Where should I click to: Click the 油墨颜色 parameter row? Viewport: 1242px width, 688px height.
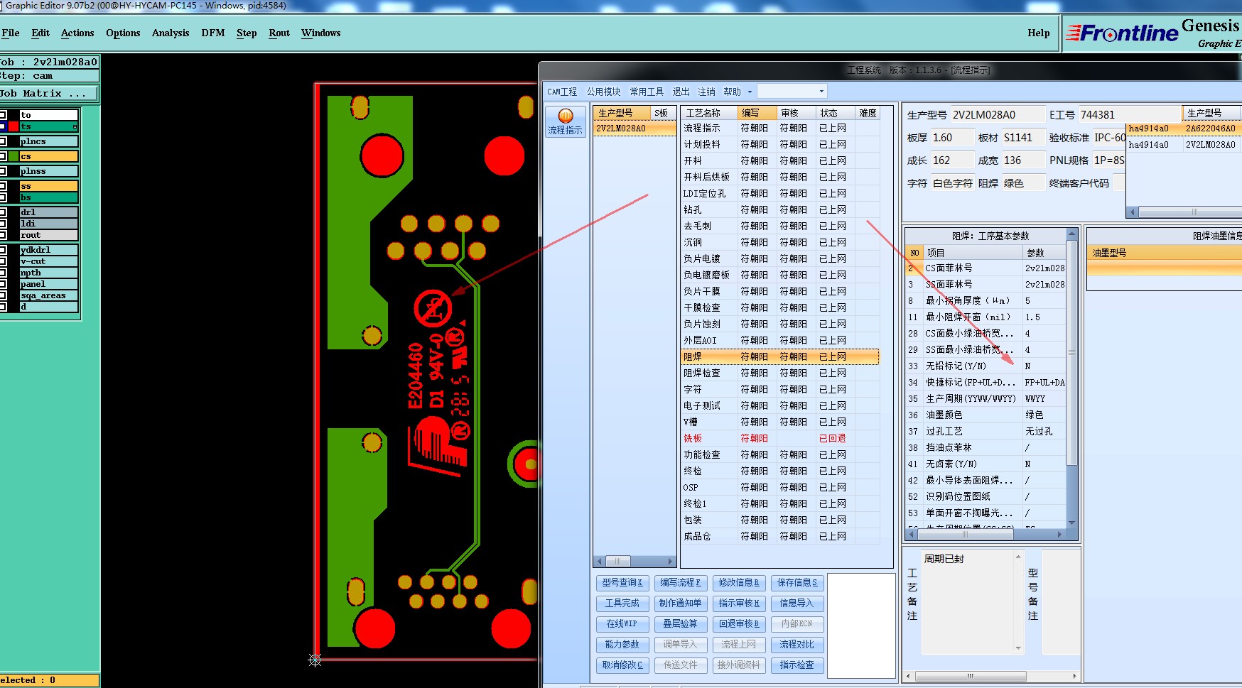coord(987,415)
